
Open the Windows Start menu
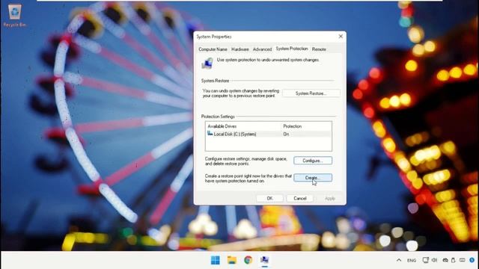coord(215,260)
